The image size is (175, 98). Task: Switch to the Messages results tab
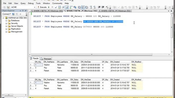[46, 59]
